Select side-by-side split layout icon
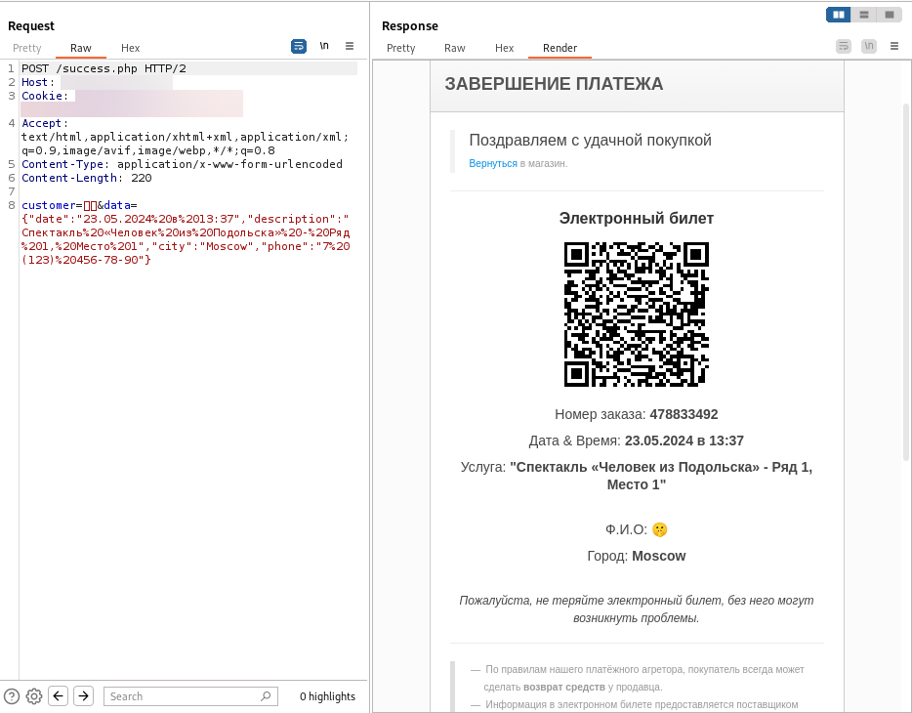 [839, 15]
